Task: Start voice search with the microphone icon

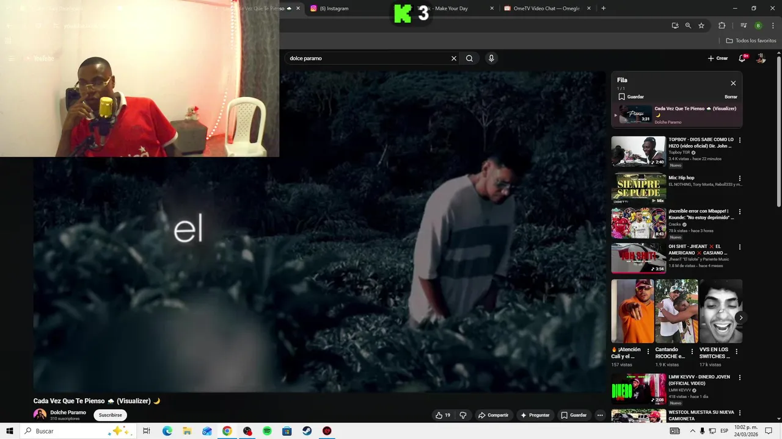Action: point(491,59)
